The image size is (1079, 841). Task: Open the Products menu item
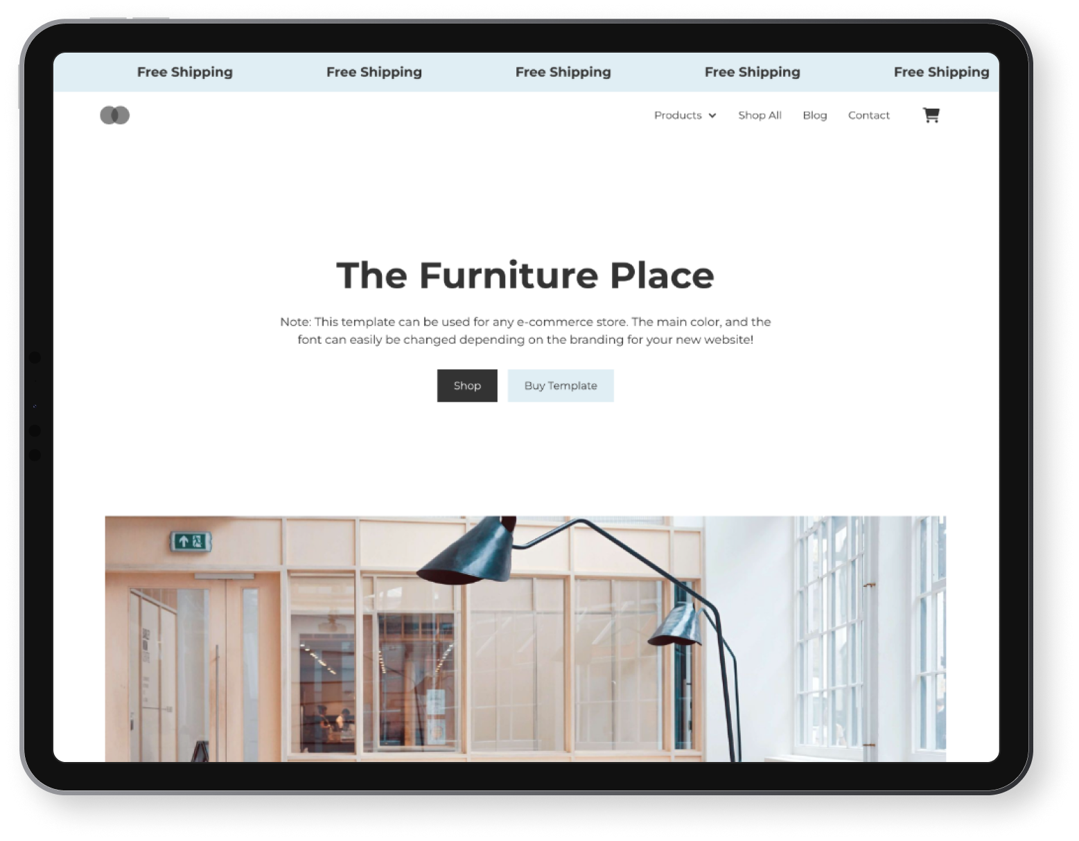[678, 115]
